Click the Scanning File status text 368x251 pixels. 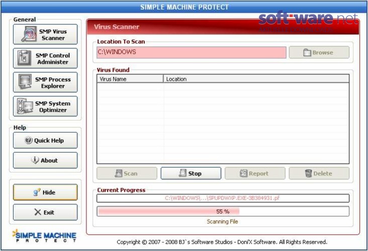point(222,221)
